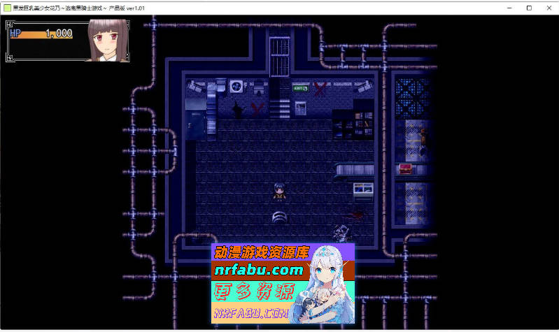Click the ventilation fan on the wall

click(236, 87)
